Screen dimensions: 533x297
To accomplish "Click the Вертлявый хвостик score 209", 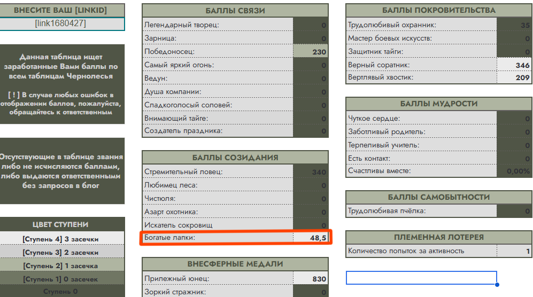I will 514,77.
